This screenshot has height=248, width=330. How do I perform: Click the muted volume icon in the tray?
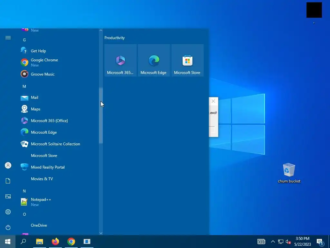pyautogui.click(x=288, y=242)
